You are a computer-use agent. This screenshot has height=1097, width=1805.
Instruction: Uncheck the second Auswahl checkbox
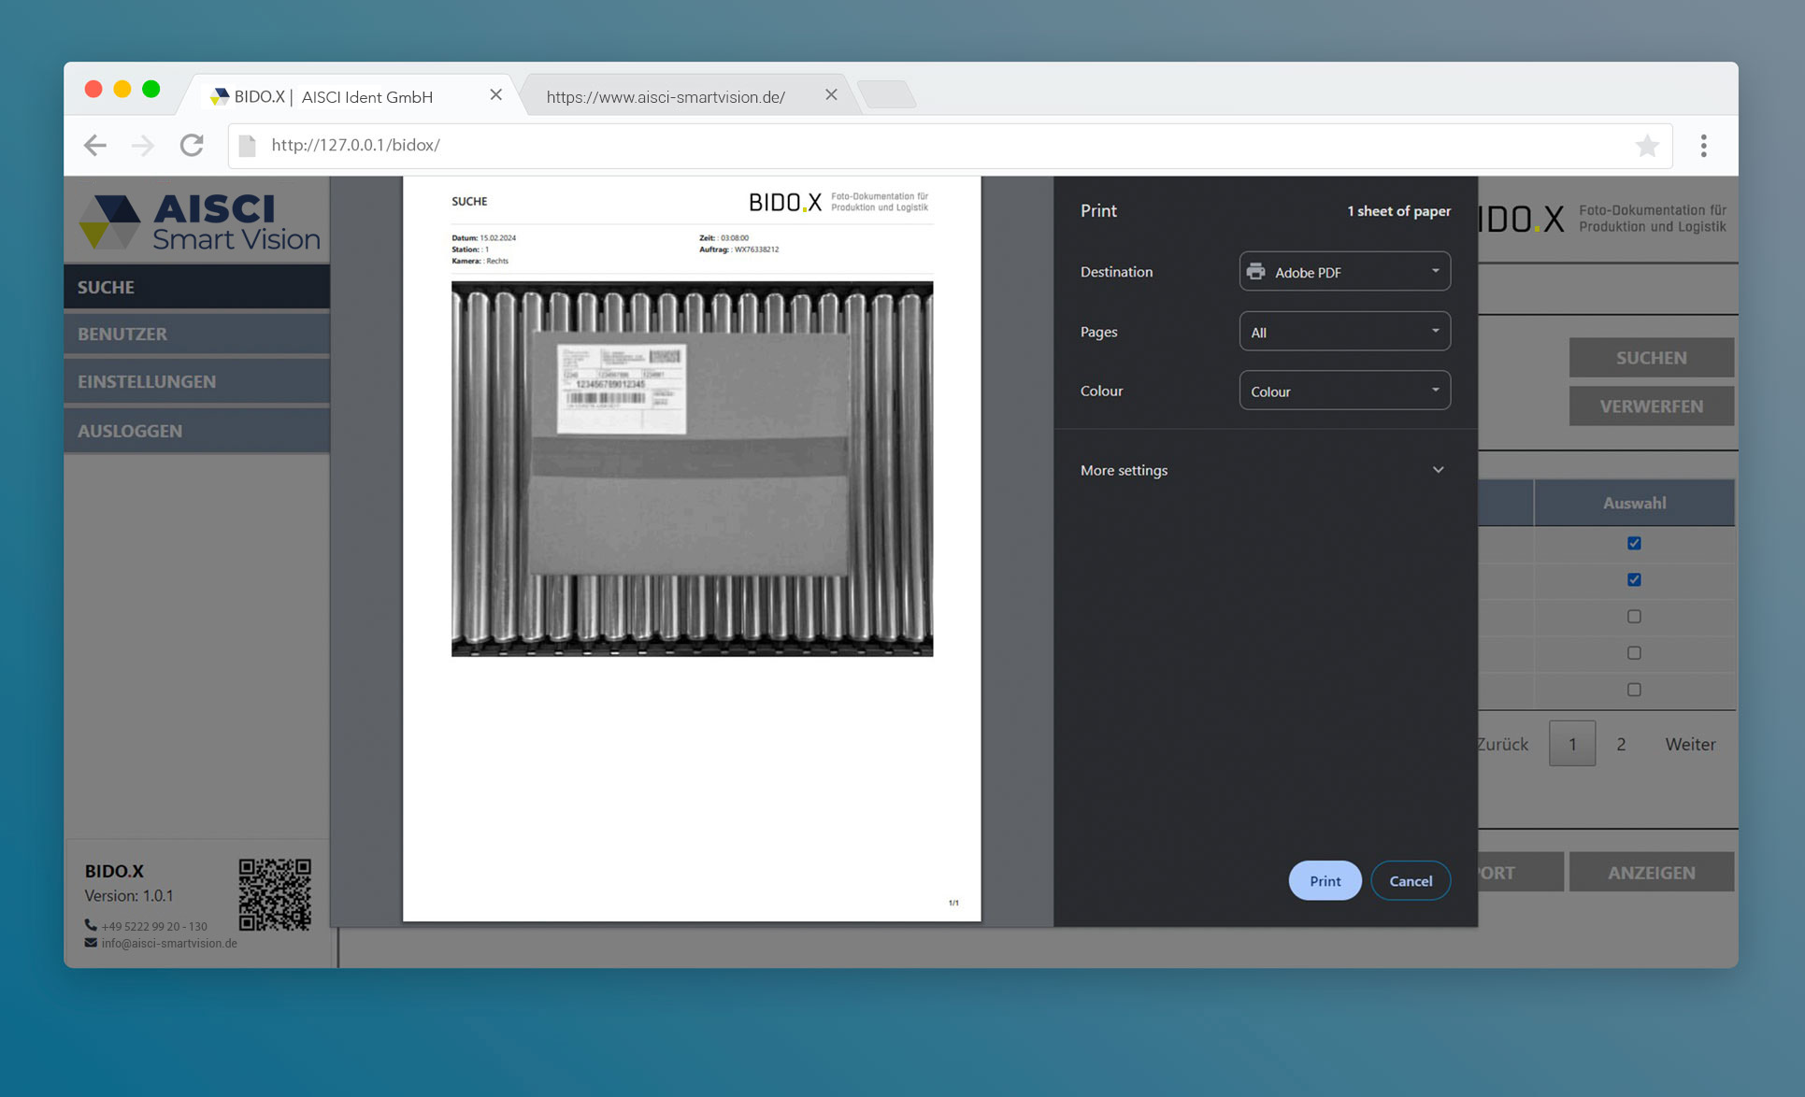click(x=1634, y=579)
